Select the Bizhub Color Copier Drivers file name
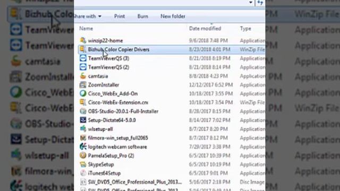The image size is (340, 191). tap(118, 49)
